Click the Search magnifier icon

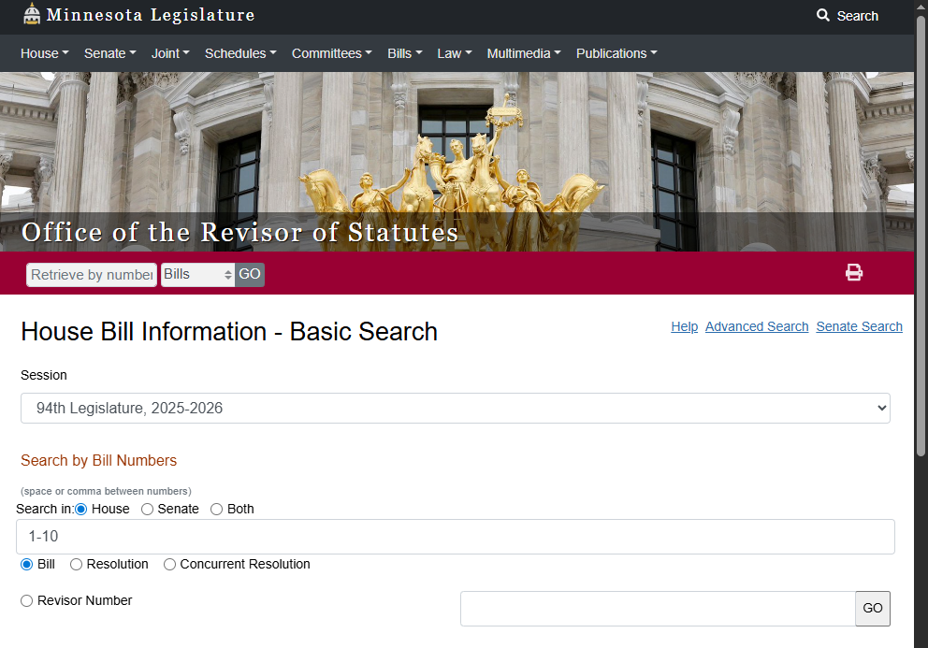[x=821, y=16]
